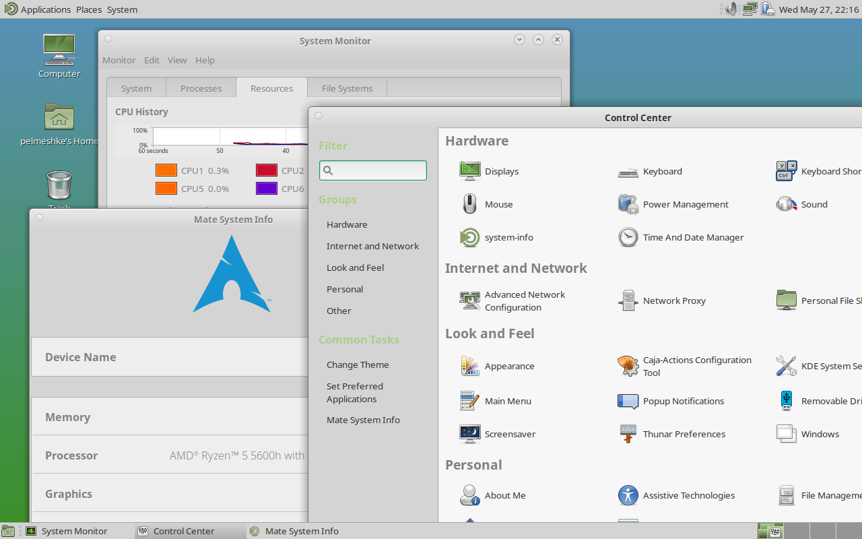Switch to the File Systems tab
Viewport: 862px width, 539px height.
click(347, 88)
